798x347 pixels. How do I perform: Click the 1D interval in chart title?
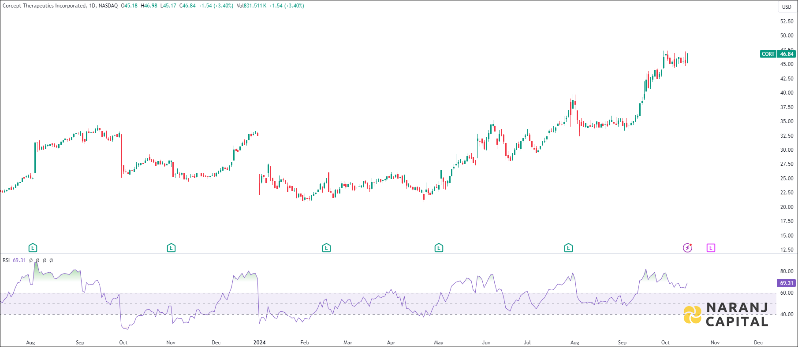click(92, 6)
